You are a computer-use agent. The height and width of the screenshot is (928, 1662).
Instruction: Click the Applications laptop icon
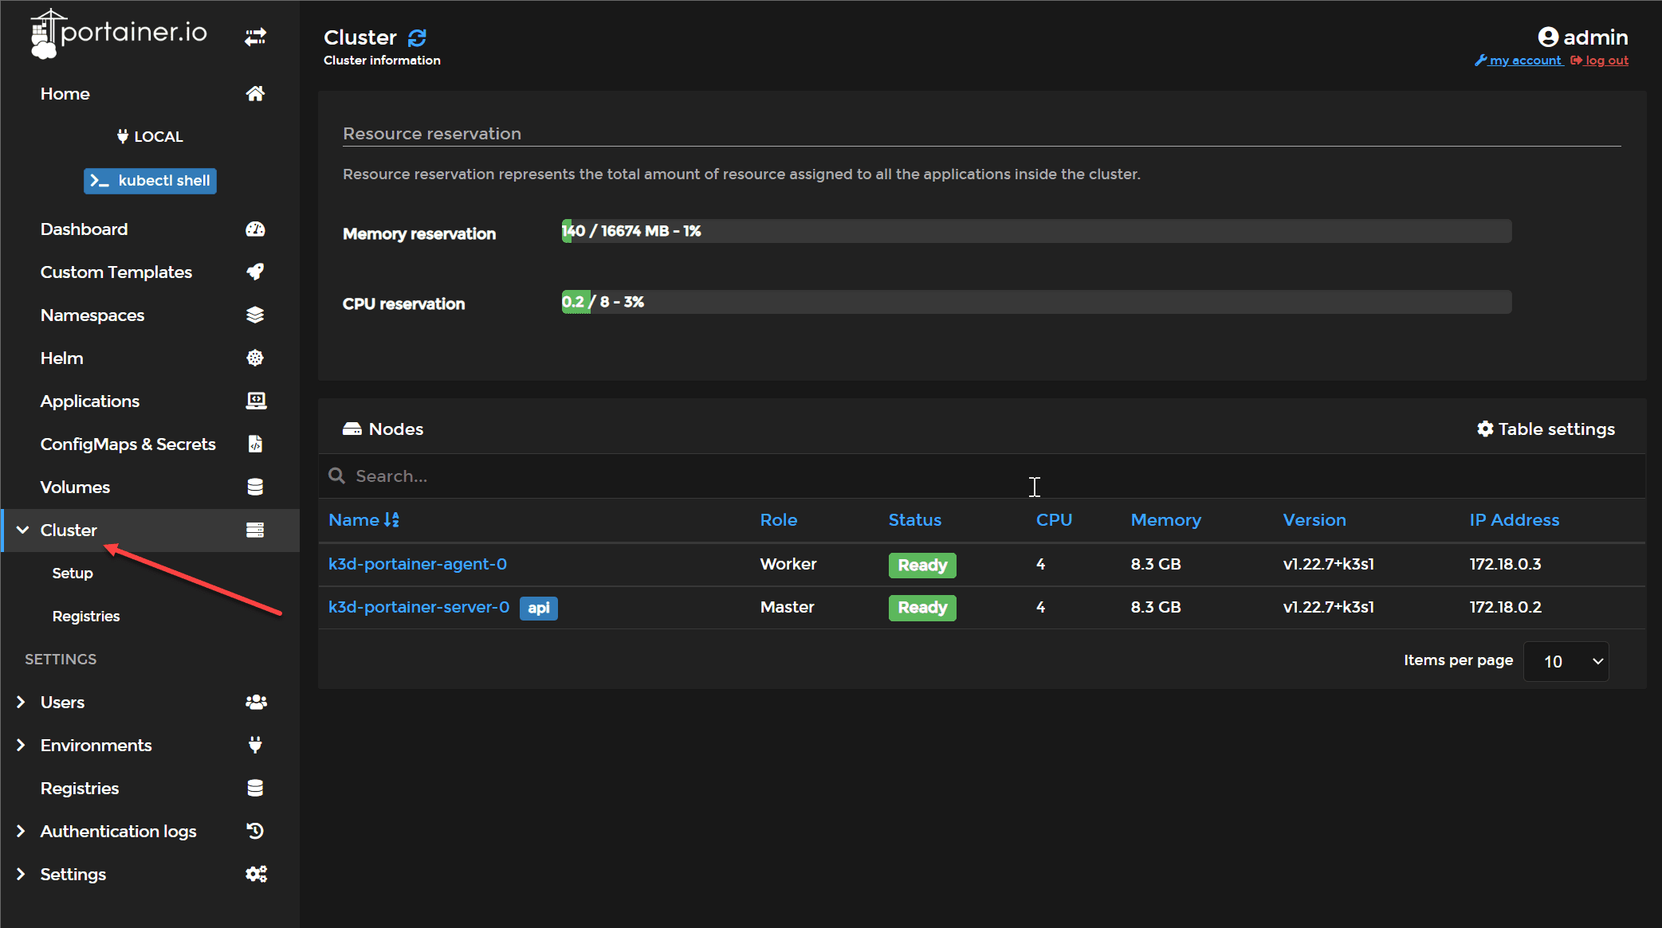tap(255, 401)
